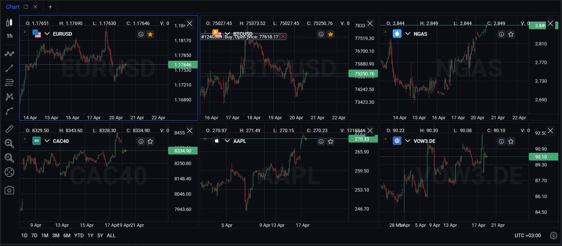Viewport: 562px width, 246px height.
Task: Select the YTD time range
Action: click(x=79, y=236)
